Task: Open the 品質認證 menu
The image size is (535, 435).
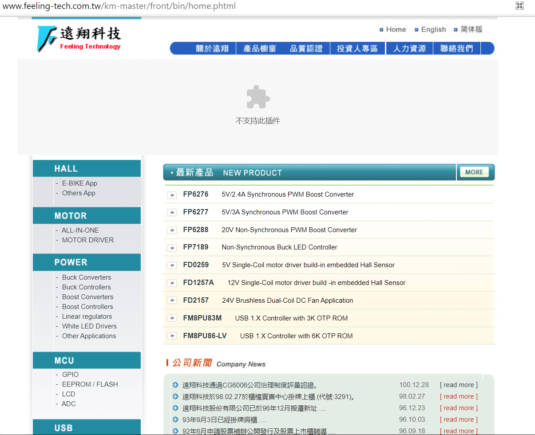Action: tap(306, 48)
